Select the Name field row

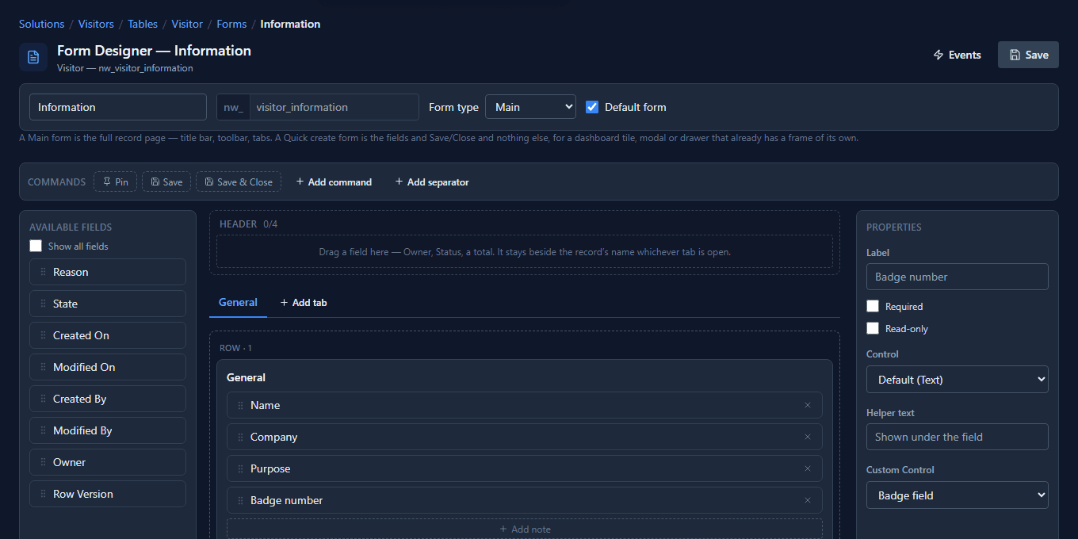525,405
